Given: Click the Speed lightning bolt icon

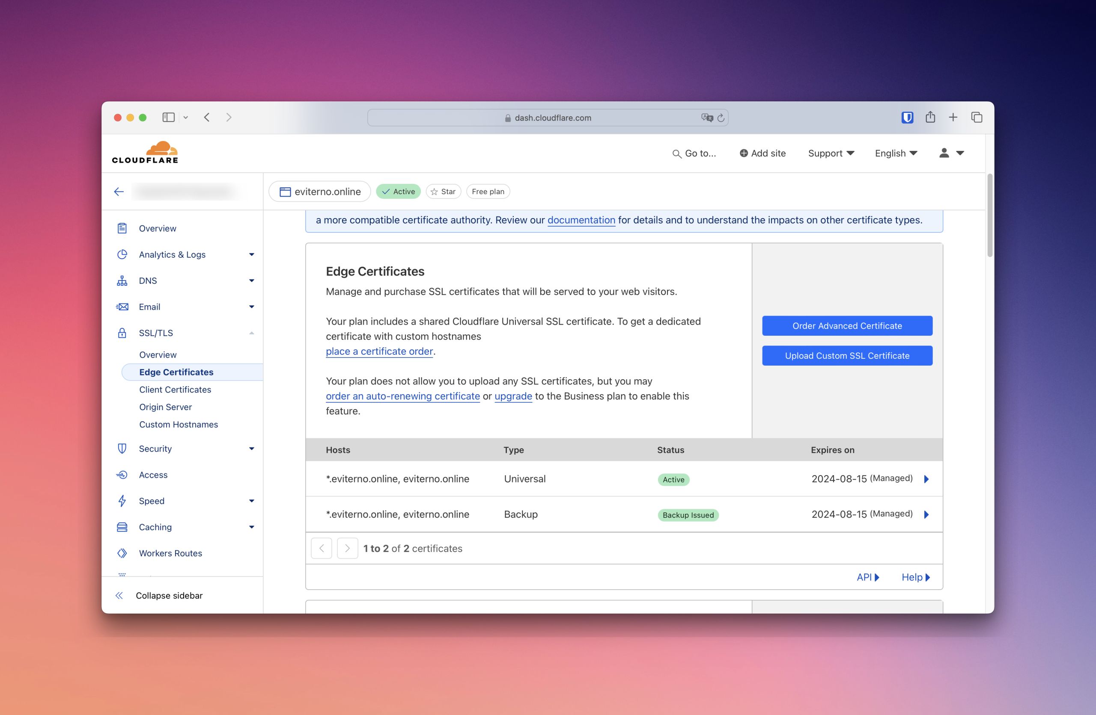Looking at the screenshot, I should (x=122, y=501).
